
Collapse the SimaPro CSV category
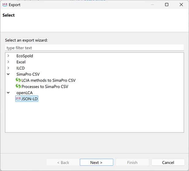coord(8,74)
